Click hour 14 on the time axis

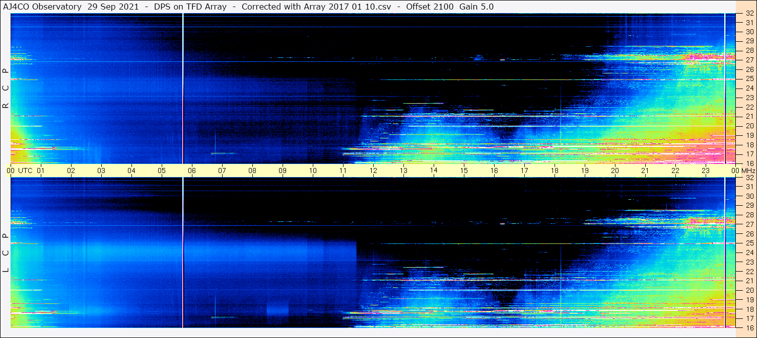pyautogui.click(x=434, y=171)
